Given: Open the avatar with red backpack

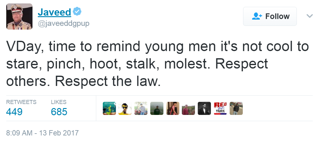Looking at the screenshot, I should tap(173, 108).
